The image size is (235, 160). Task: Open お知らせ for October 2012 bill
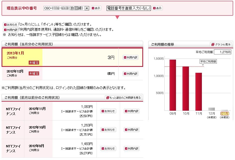(108, 130)
